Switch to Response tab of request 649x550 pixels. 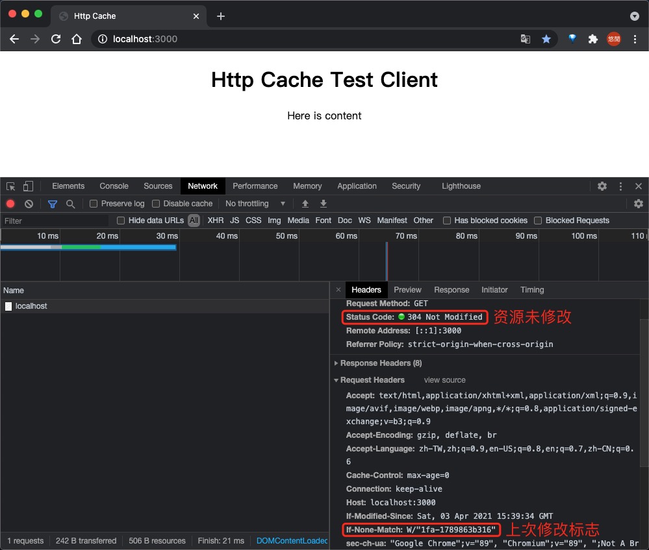click(x=452, y=290)
